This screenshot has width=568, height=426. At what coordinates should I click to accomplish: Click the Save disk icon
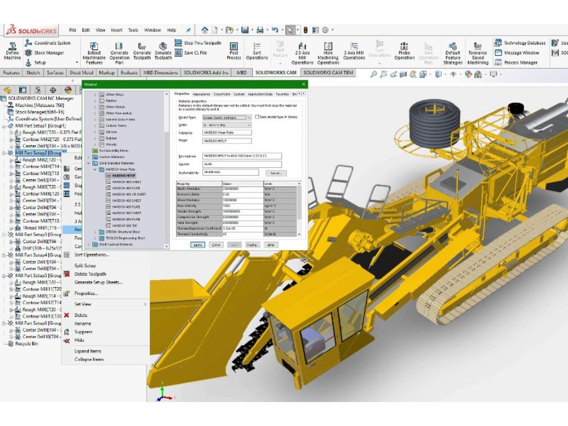click(x=245, y=30)
